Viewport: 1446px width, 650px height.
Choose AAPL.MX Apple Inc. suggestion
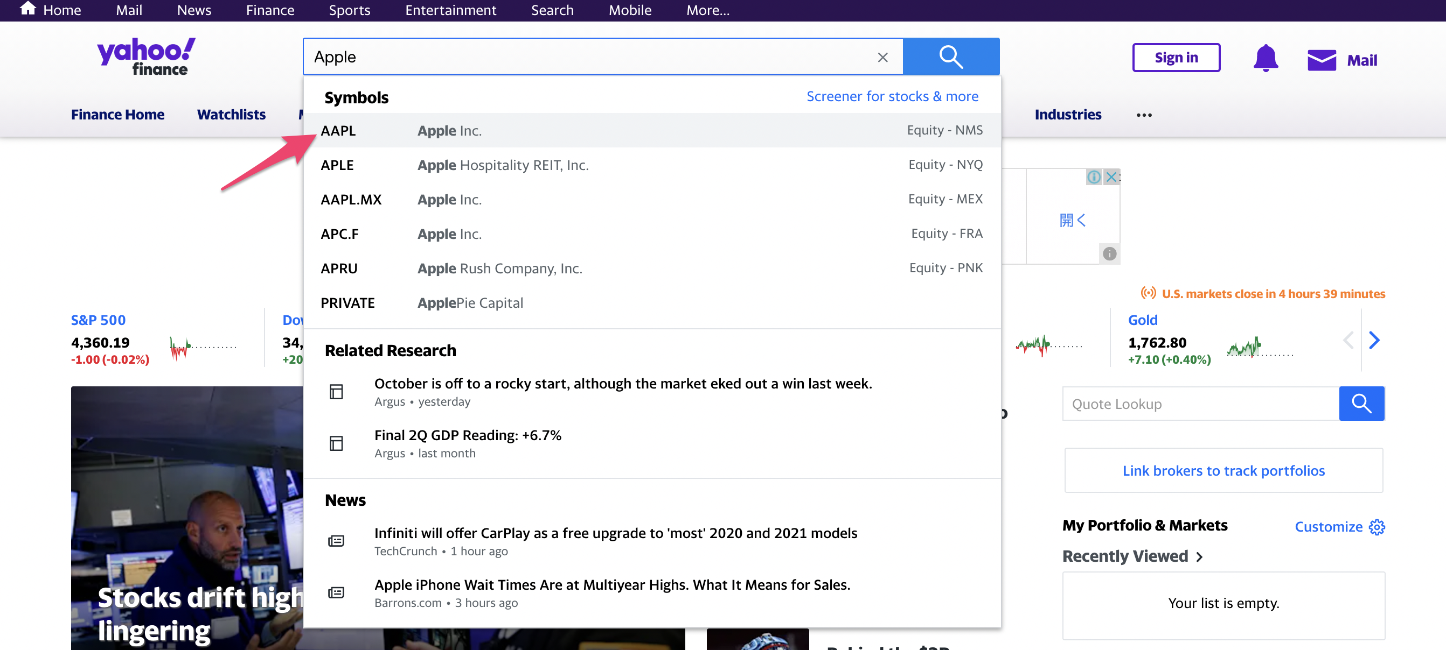(652, 199)
